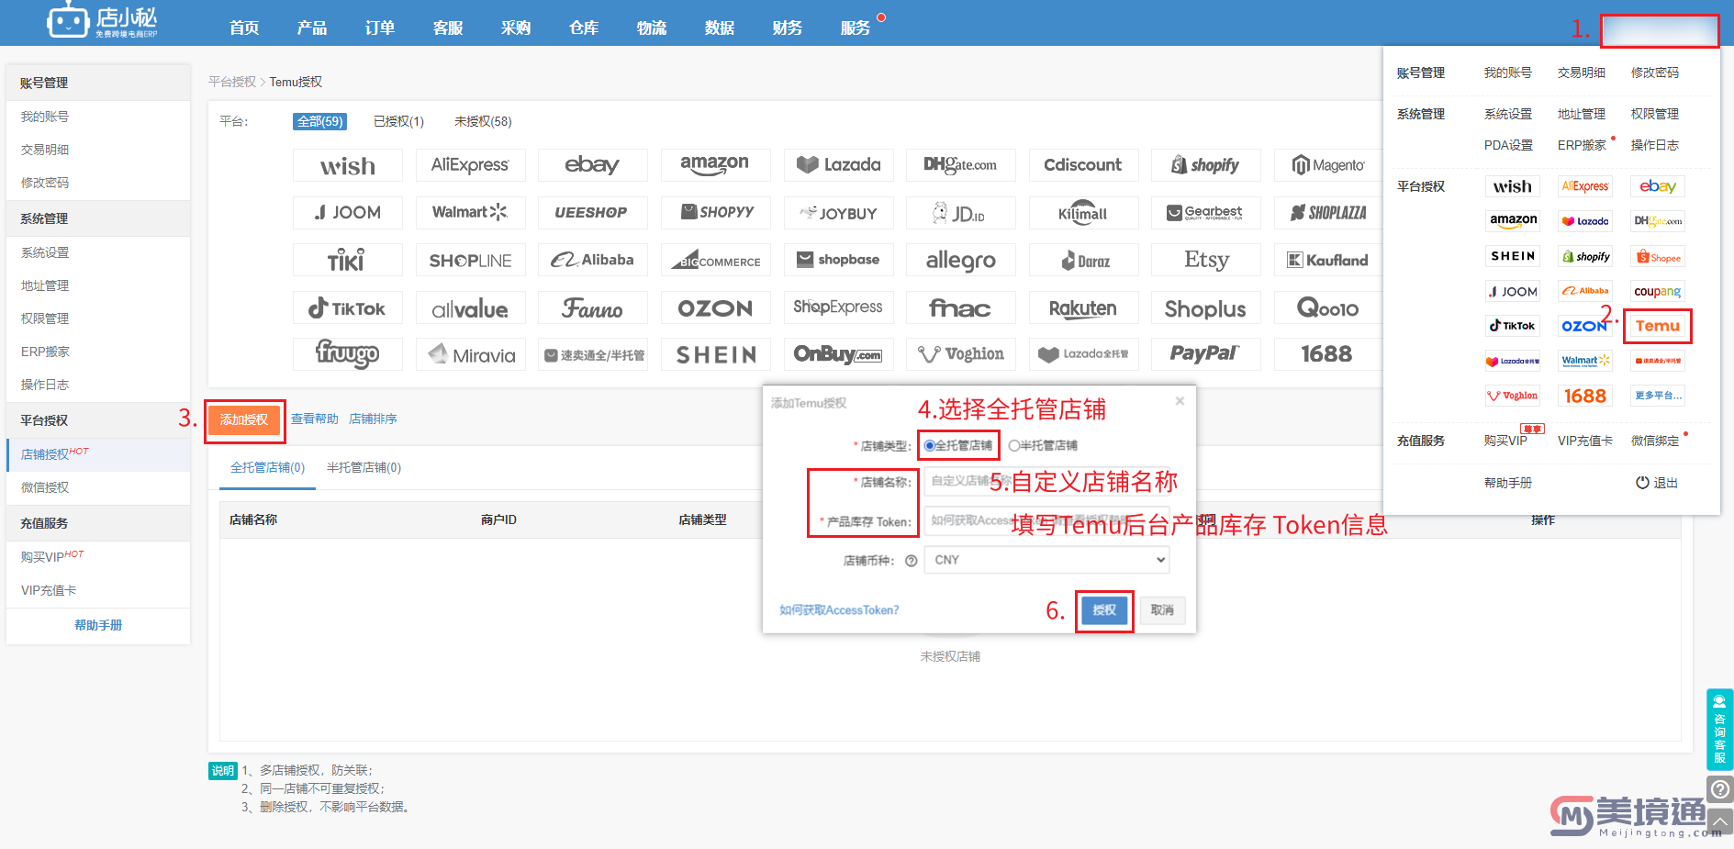This screenshot has width=1734, height=849.
Task: Open 微信绑定 in dropdown panel
Action: [x=1655, y=441]
